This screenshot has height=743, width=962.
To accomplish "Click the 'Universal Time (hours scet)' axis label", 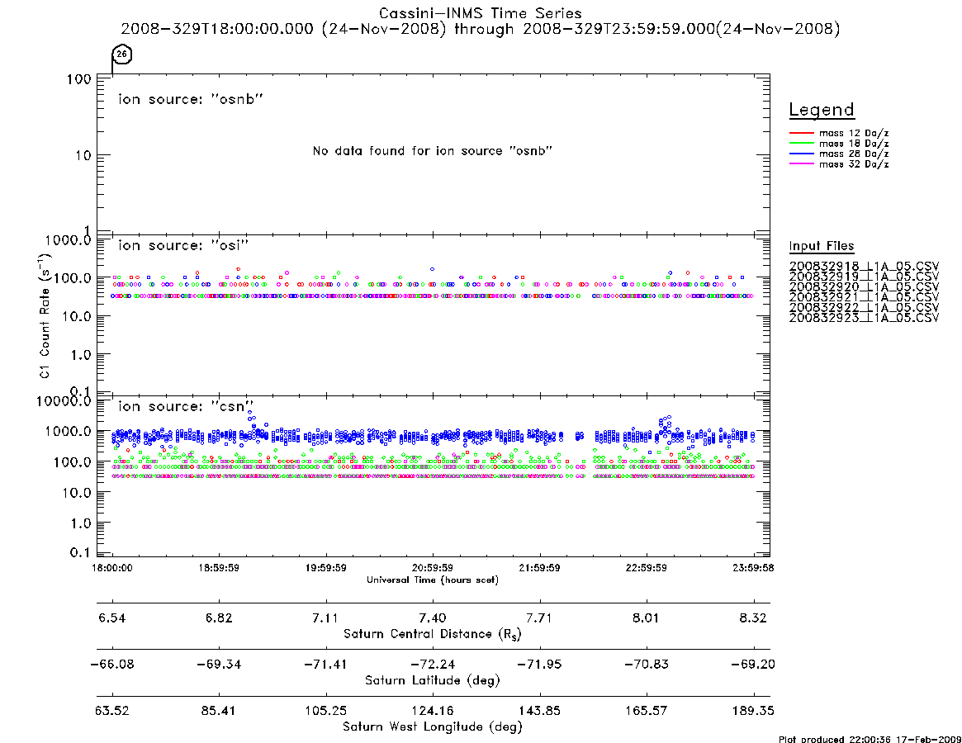I will pyautogui.click(x=433, y=580).
